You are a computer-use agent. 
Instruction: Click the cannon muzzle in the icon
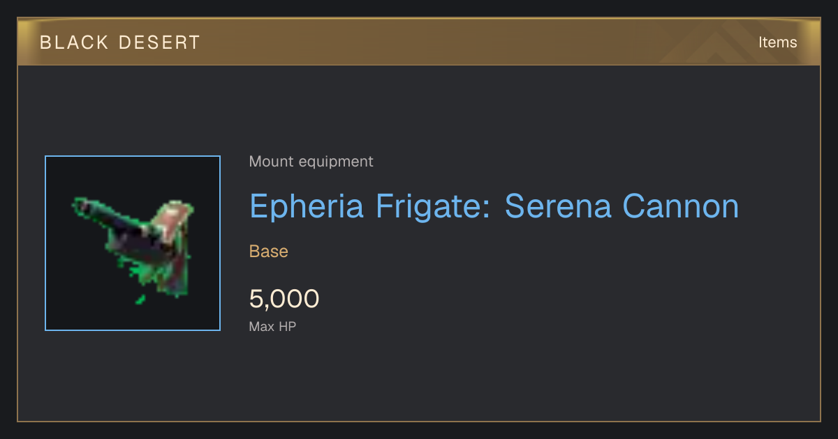click(x=81, y=206)
